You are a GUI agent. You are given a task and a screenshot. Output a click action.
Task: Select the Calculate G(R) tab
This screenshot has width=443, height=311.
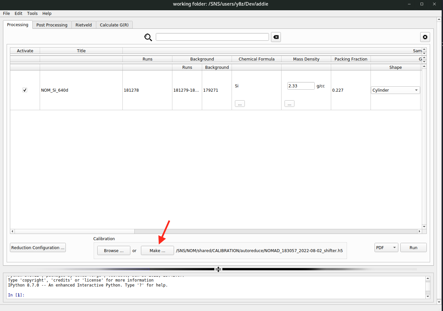pyautogui.click(x=114, y=25)
